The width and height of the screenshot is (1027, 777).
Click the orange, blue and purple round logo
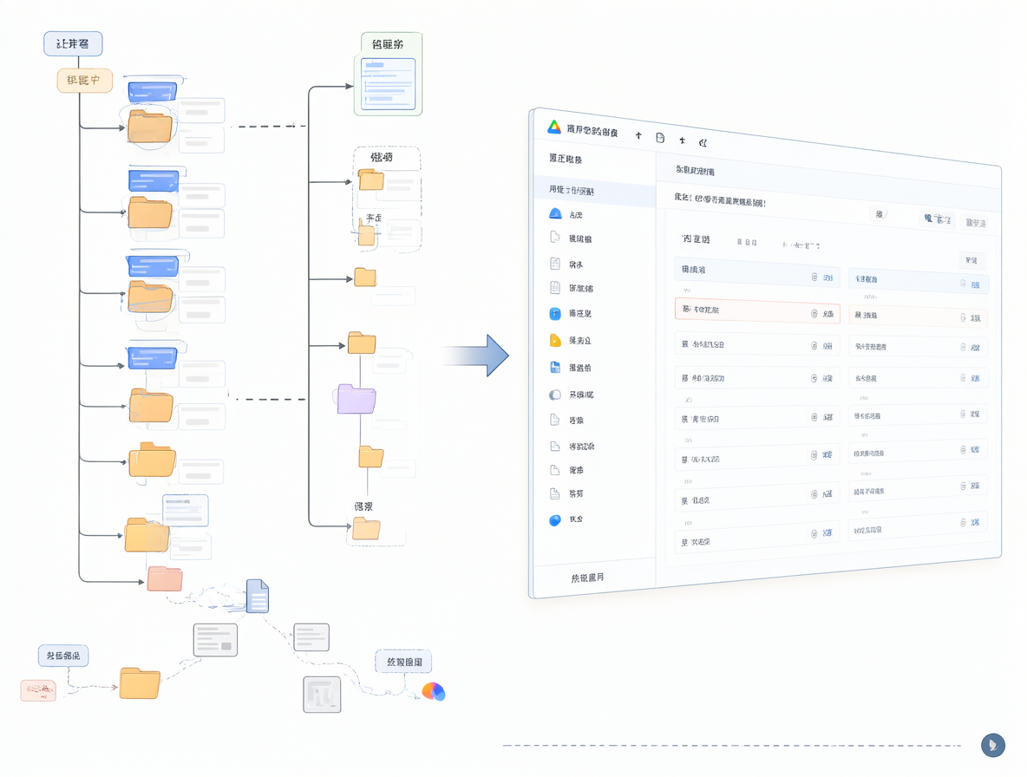tap(434, 691)
